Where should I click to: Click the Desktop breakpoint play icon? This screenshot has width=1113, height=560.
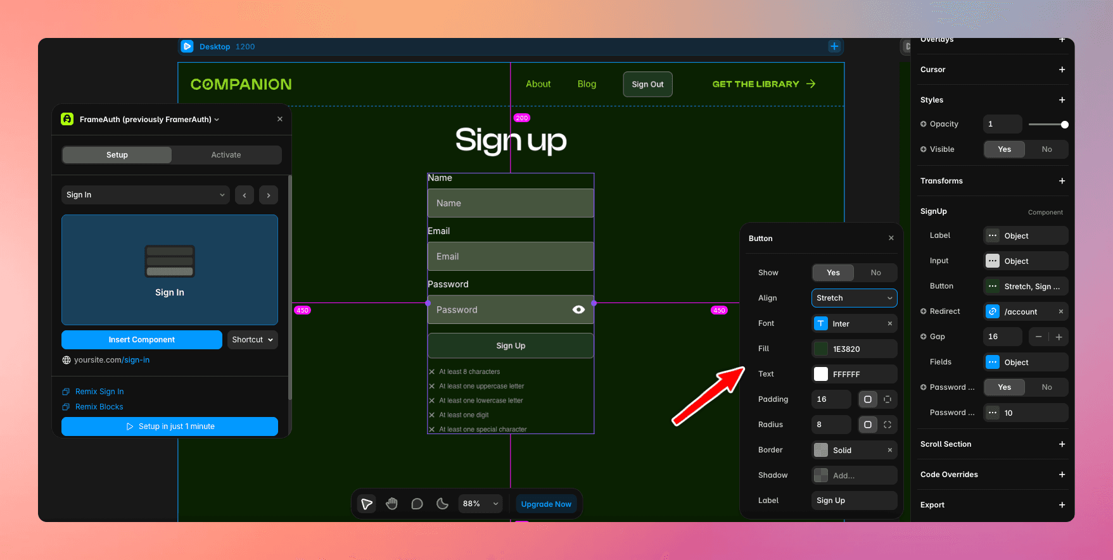[187, 46]
